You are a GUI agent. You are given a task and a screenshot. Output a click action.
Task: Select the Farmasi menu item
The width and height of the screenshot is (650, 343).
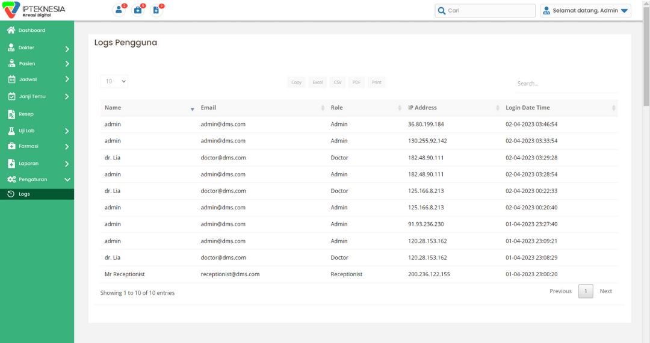[28, 146]
